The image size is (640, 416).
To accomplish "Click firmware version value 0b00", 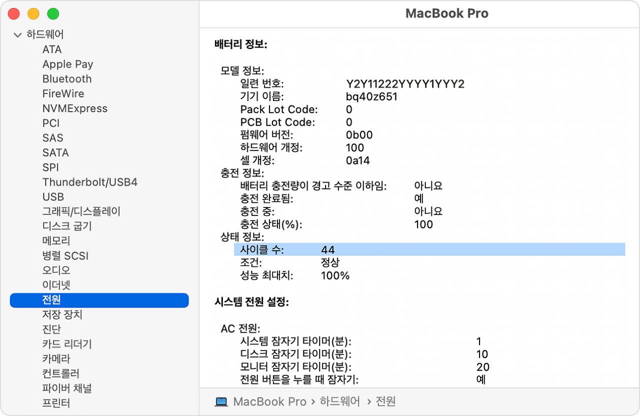I will coord(359,135).
